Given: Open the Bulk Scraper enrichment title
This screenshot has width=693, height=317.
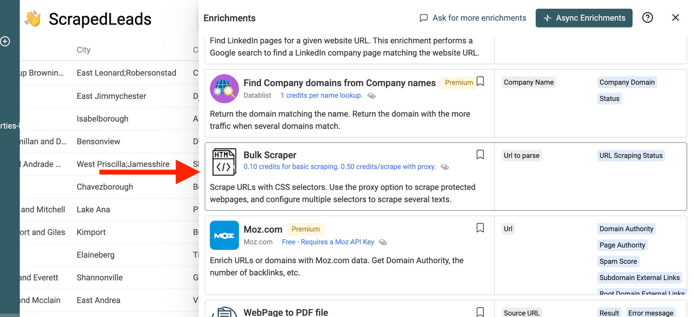Looking at the screenshot, I should pyautogui.click(x=270, y=155).
